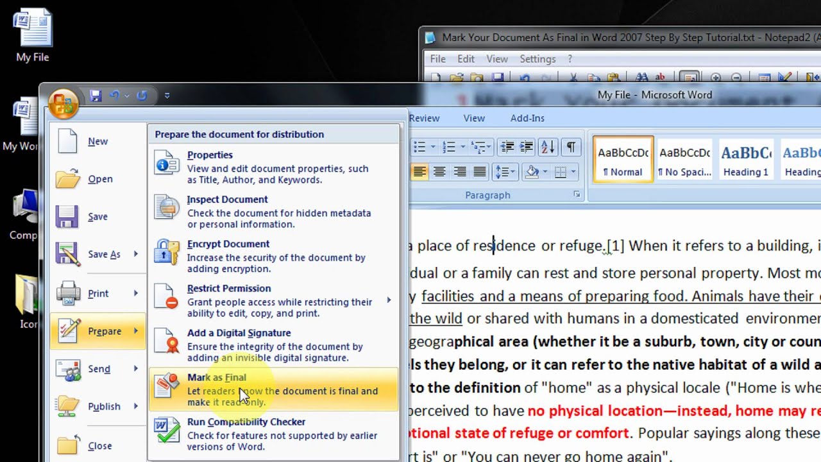Click the Mark as Final icon
Screen dimensions: 821x462
click(x=167, y=385)
